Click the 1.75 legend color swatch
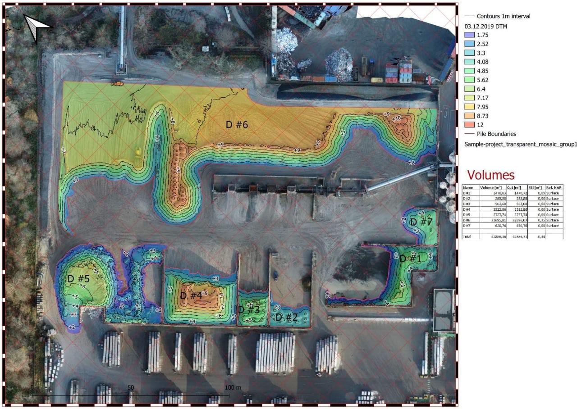The height and width of the screenshot is (409, 577). tap(470, 35)
